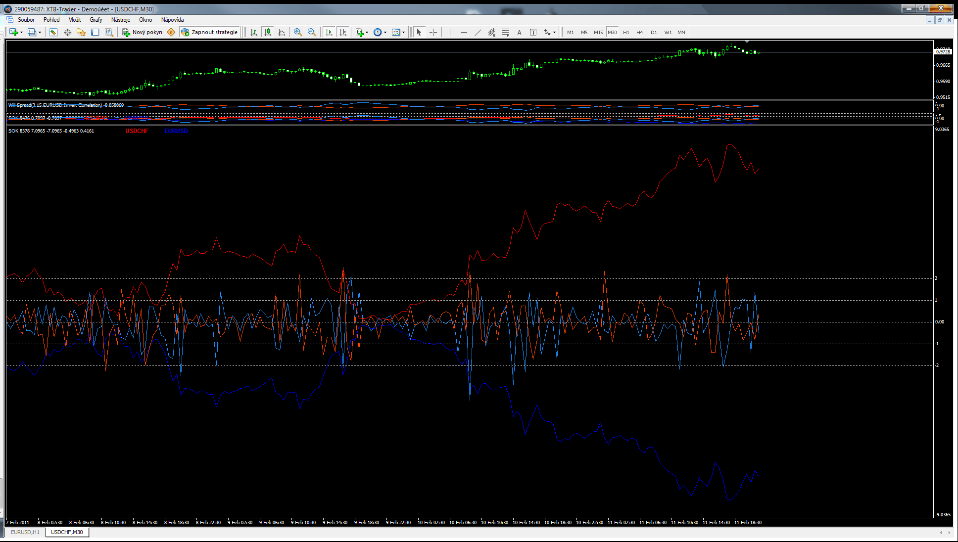Image resolution: width=958 pixels, height=542 pixels.
Task: Select draw trendline tool
Action: [478, 32]
